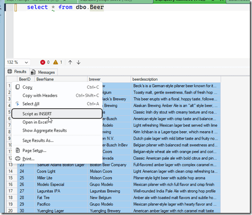
Task: Switch to the Results tab
Action: (17, 72)
